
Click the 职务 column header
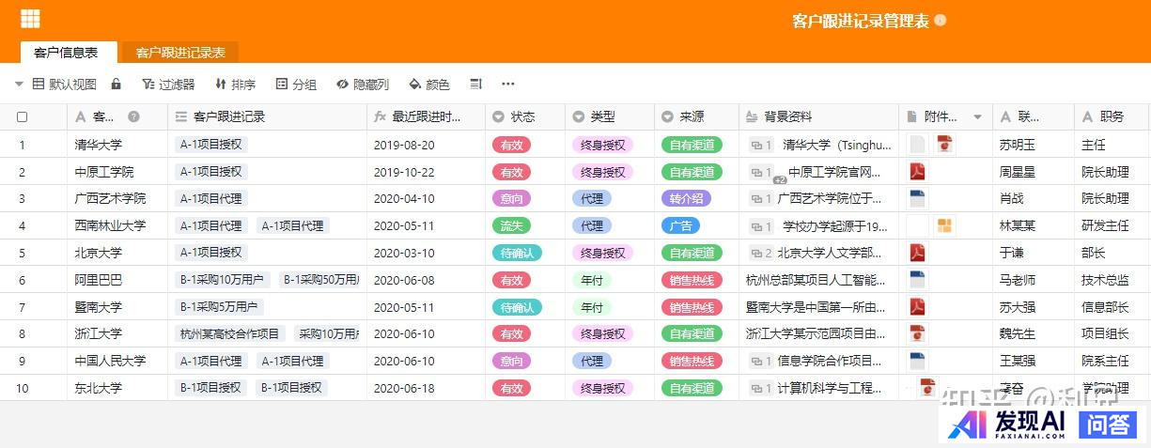click(x=1112, y=116)
